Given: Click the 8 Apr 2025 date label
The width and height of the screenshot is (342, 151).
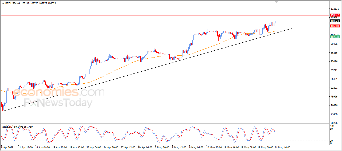Looking at the screenshot, I should tap(8, 147).
